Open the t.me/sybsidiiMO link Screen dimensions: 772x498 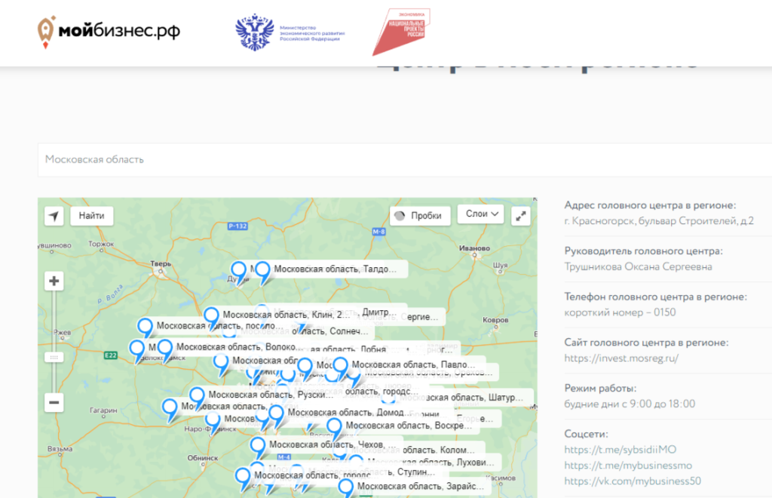(620, 450)
